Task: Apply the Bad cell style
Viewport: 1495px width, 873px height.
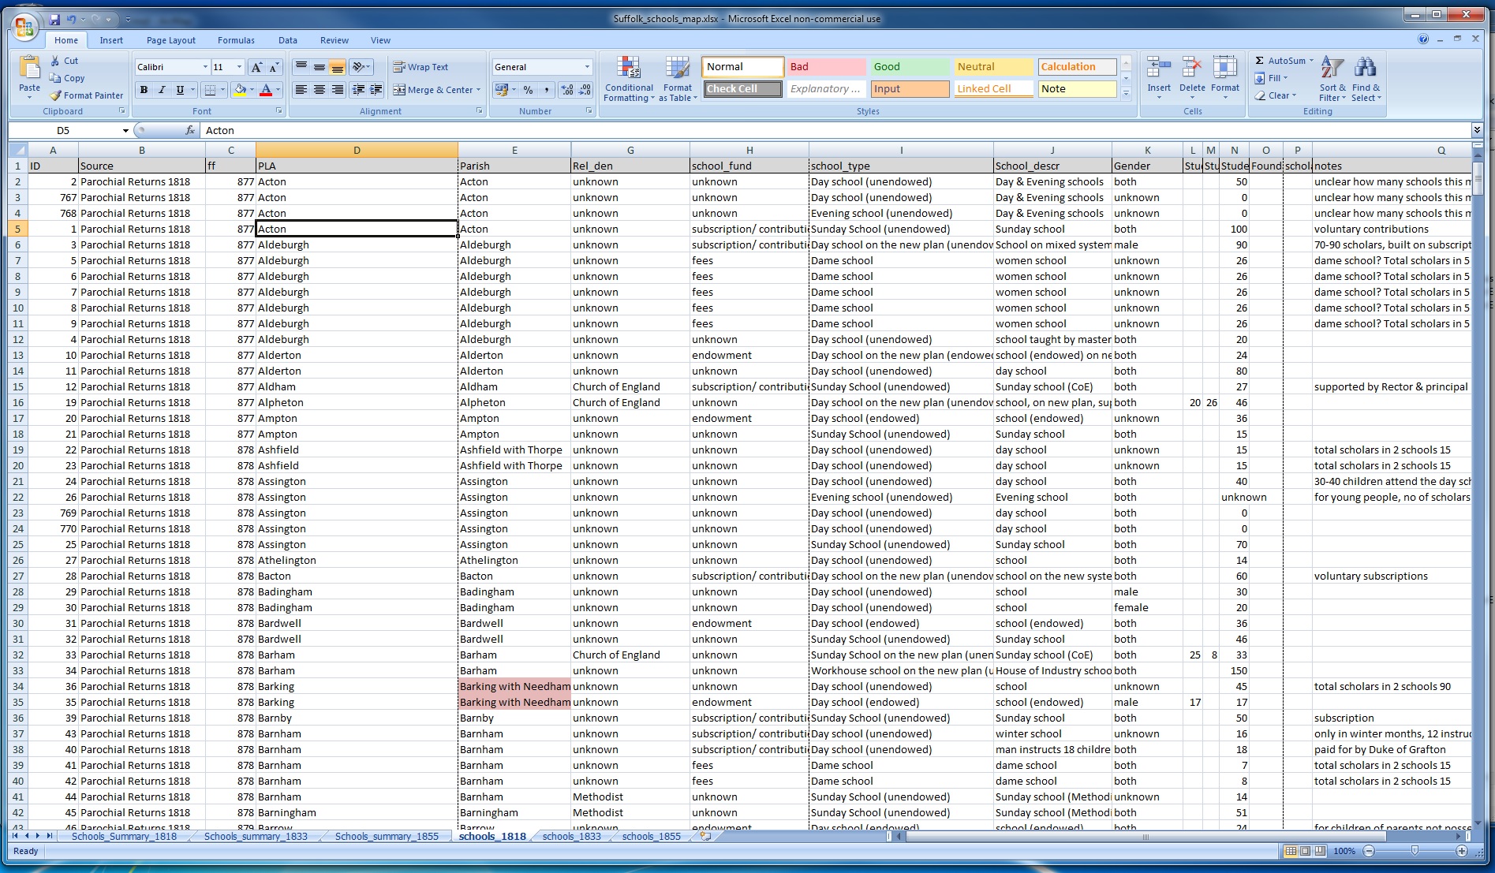Action: coord(826,67)
